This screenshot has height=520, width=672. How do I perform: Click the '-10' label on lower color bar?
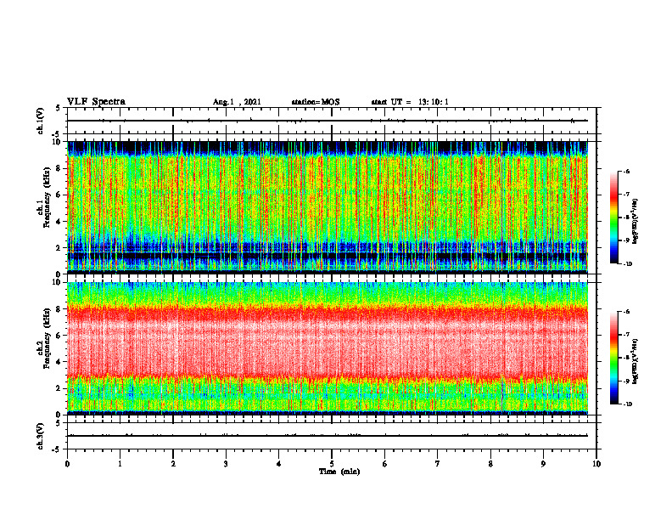coord(627,404)
